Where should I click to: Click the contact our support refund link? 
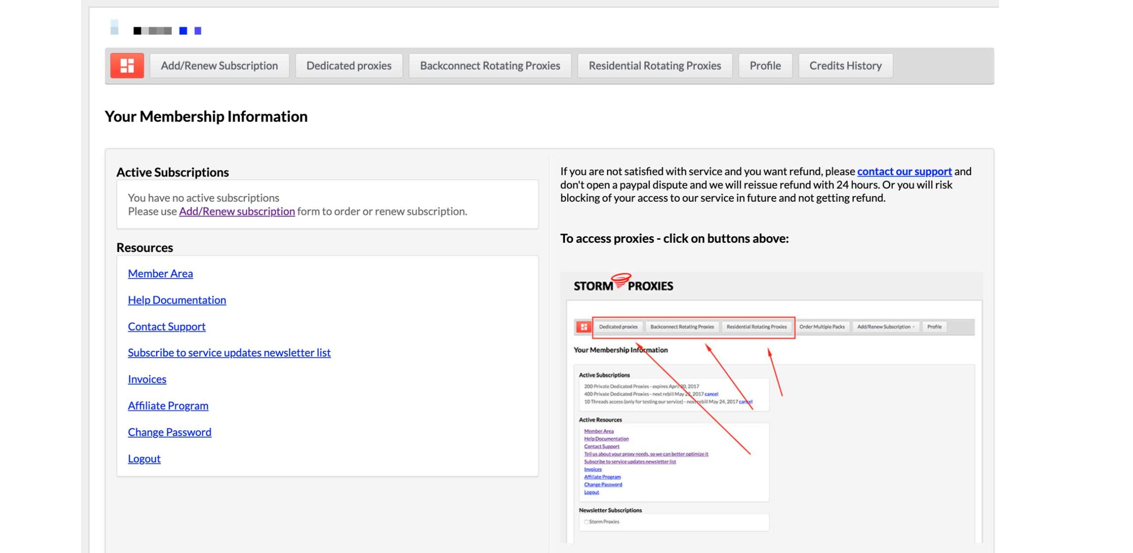pos(904,172)
